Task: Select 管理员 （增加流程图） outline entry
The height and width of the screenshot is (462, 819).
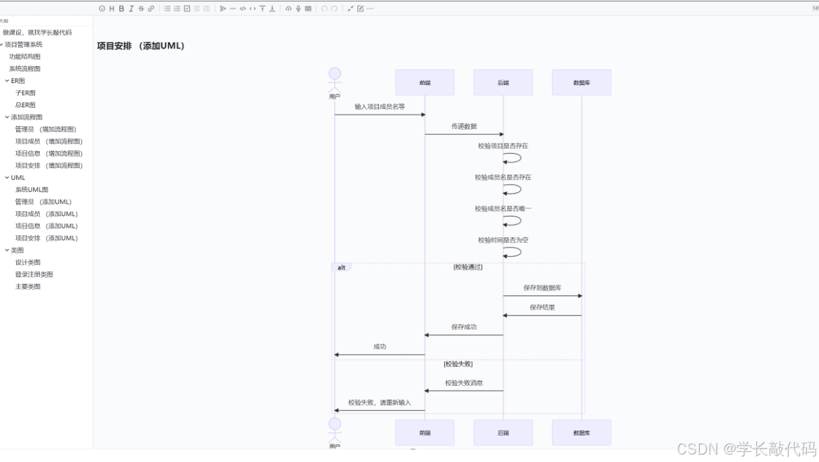Action: click(x=46, y=129)
